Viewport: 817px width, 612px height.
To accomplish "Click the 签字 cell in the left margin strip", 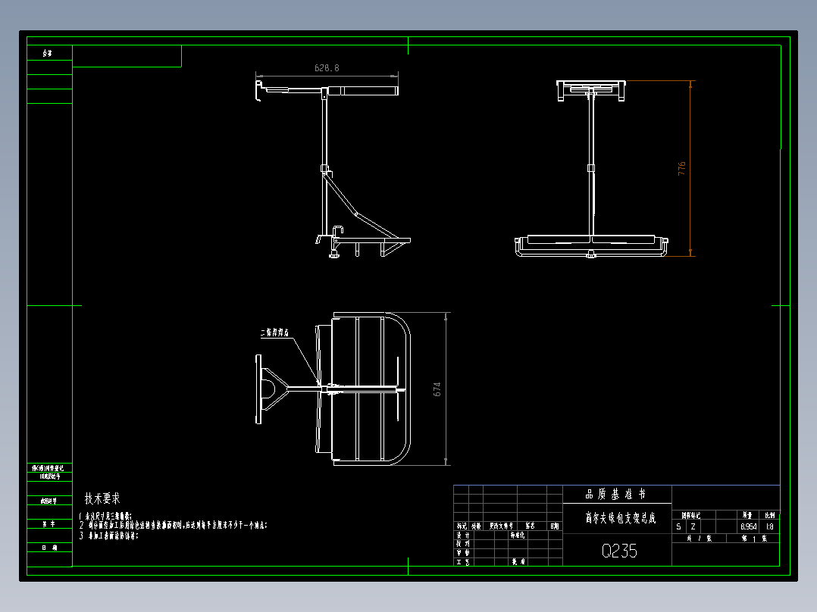I will click(x=49, y=524).
